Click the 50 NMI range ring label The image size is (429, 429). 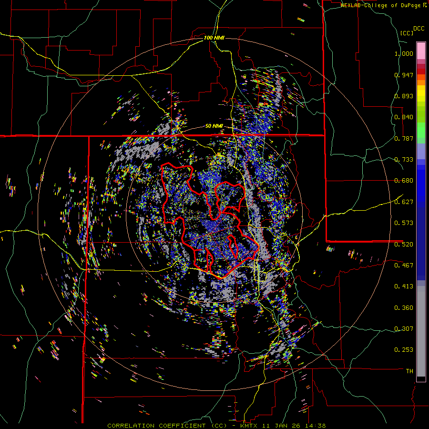click(214, 126)
